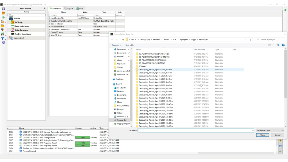Image resolution: width=288 pixels, height=162 pixels.
Task: Open the address bar history dropdown
Action: point(245,40)
